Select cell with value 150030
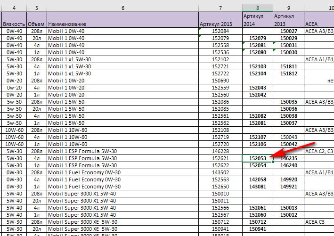This screenshot has width=334, height=236. 288,52
